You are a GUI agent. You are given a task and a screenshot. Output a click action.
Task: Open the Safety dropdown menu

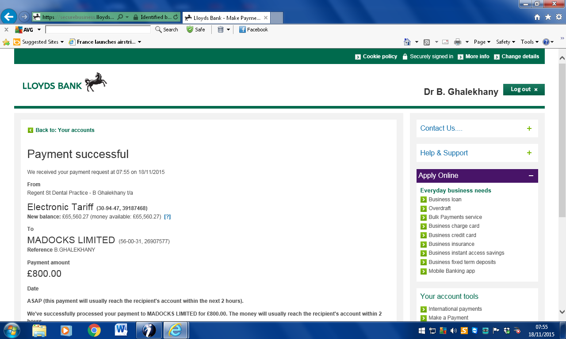click(505, 42)
